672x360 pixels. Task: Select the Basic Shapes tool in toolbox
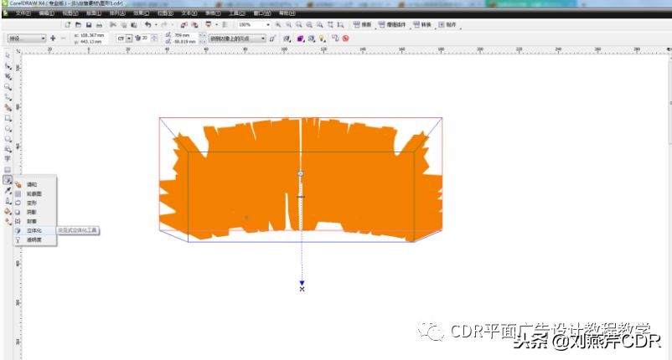tap(8, 149)
